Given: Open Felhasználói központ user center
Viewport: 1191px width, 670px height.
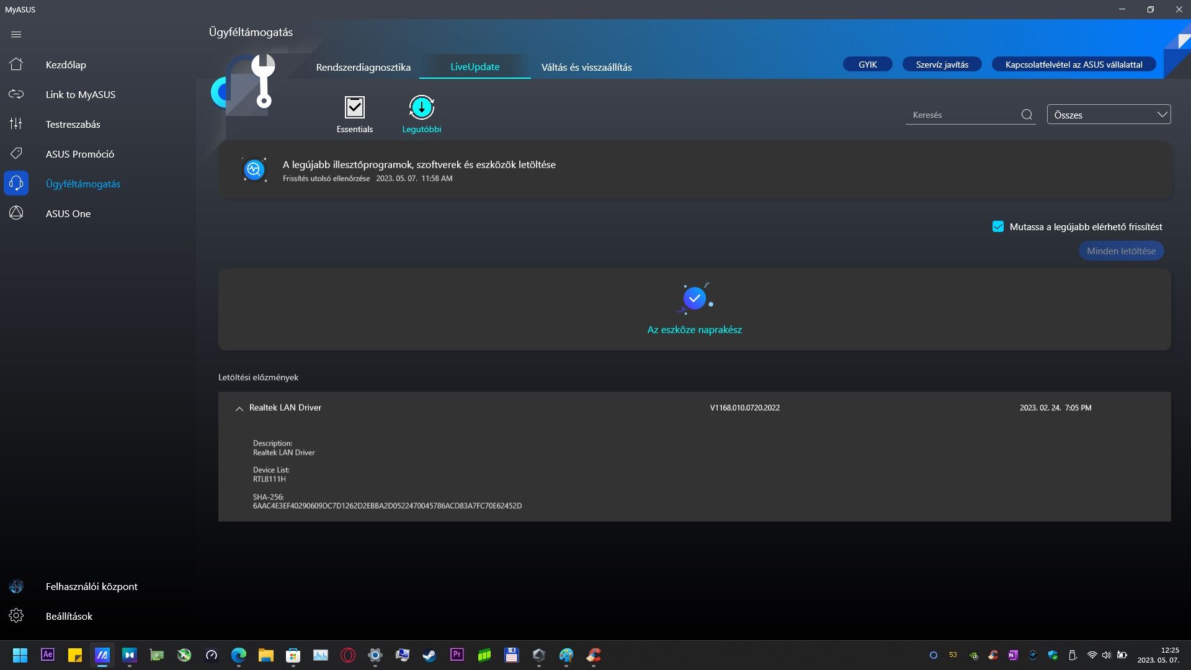Looking at the screenshot, I should pos(91,586).
